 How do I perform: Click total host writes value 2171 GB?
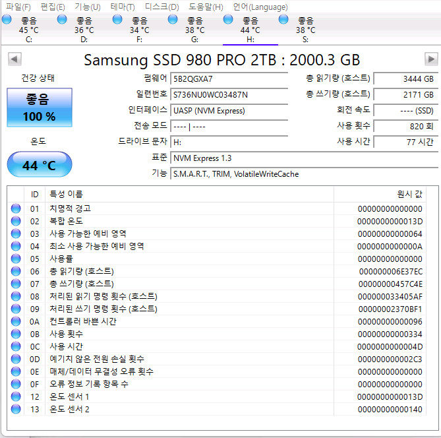[406, 94]
